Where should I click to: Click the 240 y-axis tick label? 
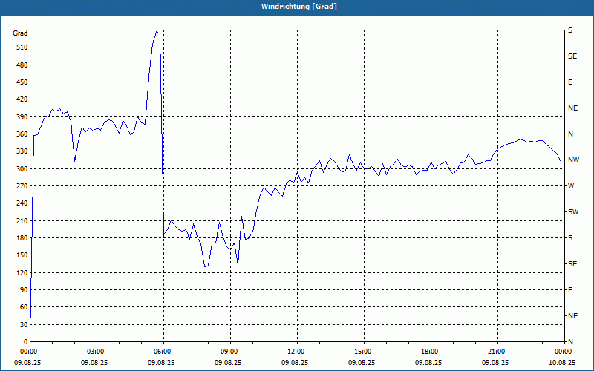click(22, 203)
